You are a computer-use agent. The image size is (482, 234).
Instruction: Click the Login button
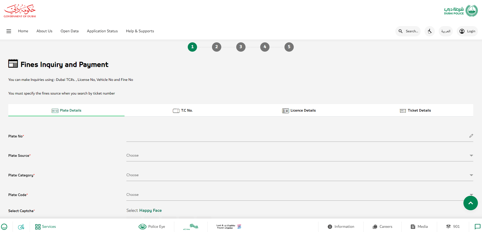[467, 31]
